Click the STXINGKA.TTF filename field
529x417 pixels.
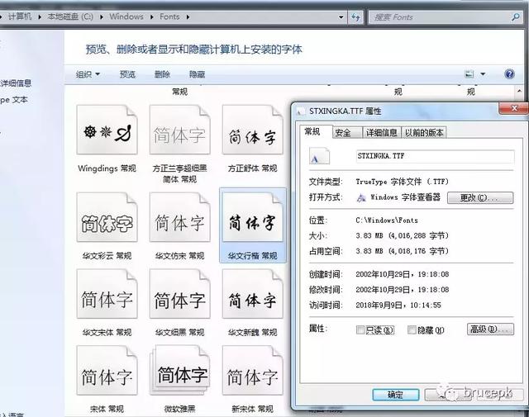436,156
